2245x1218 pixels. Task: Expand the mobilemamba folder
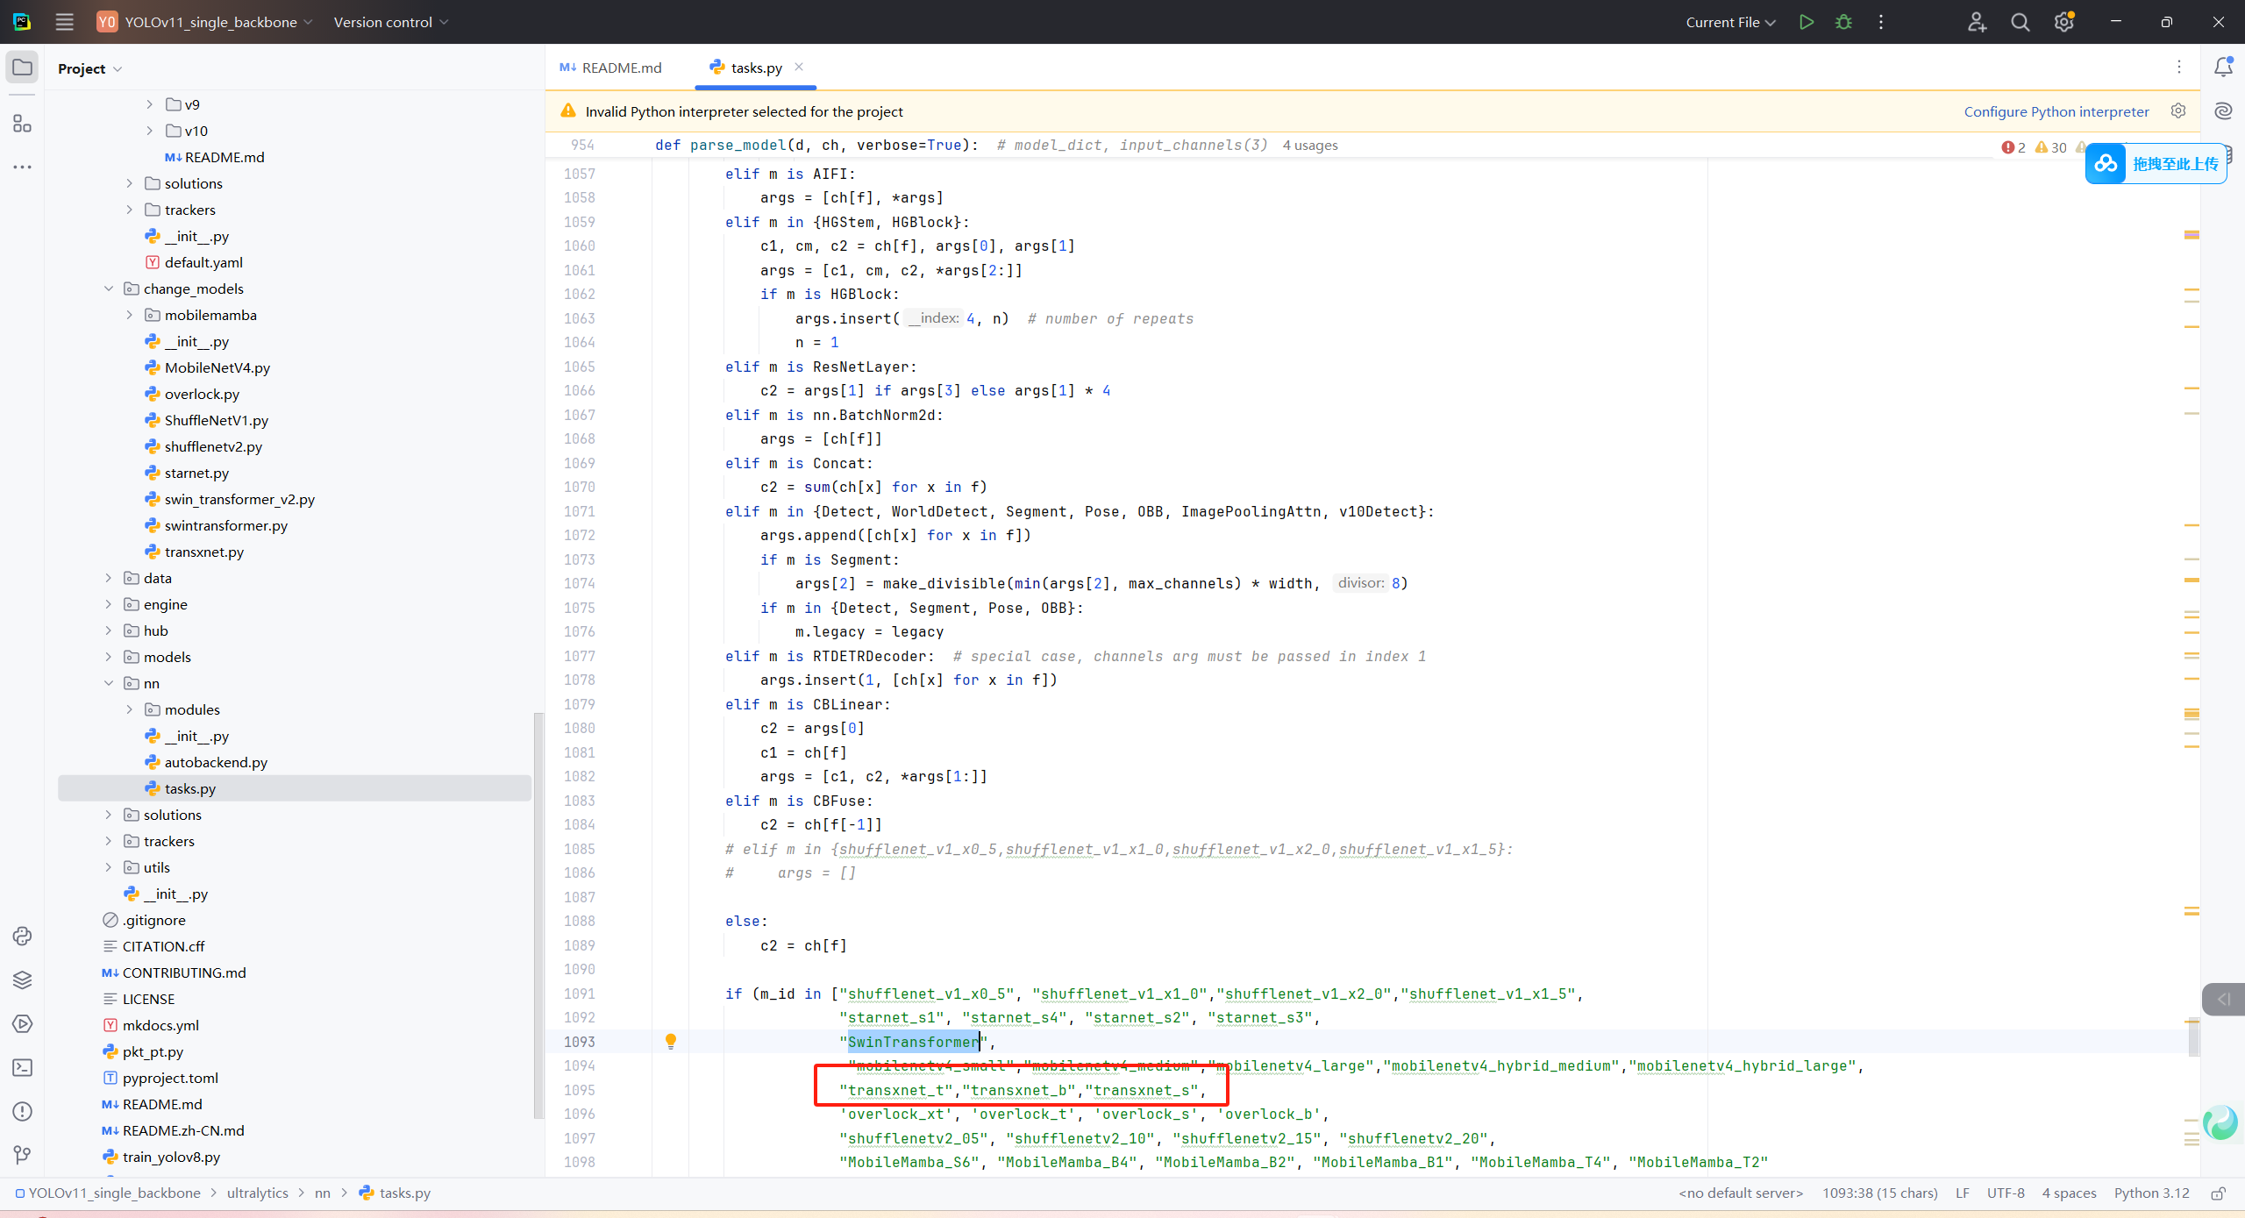pos(130,315)
